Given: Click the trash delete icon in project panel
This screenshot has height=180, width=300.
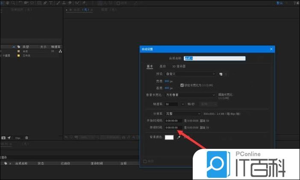Looking at the screenshot, I should (x=26, y=138).
